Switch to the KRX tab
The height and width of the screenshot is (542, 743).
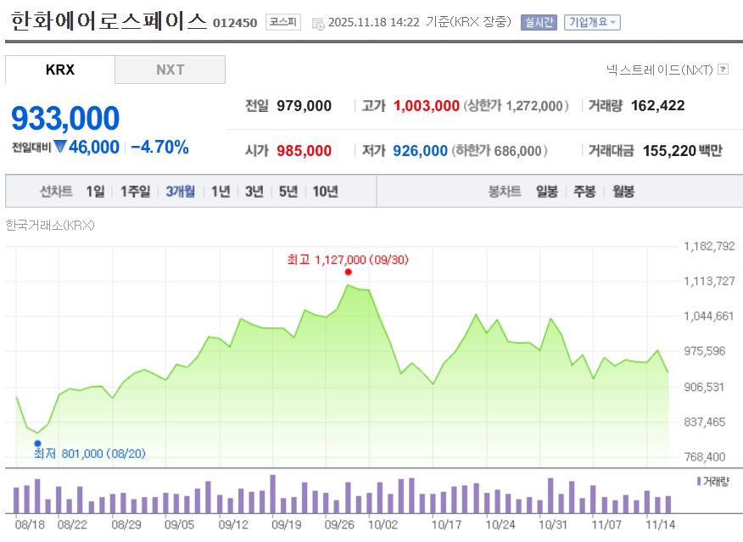pyautogui.click(x=60, y=70)
